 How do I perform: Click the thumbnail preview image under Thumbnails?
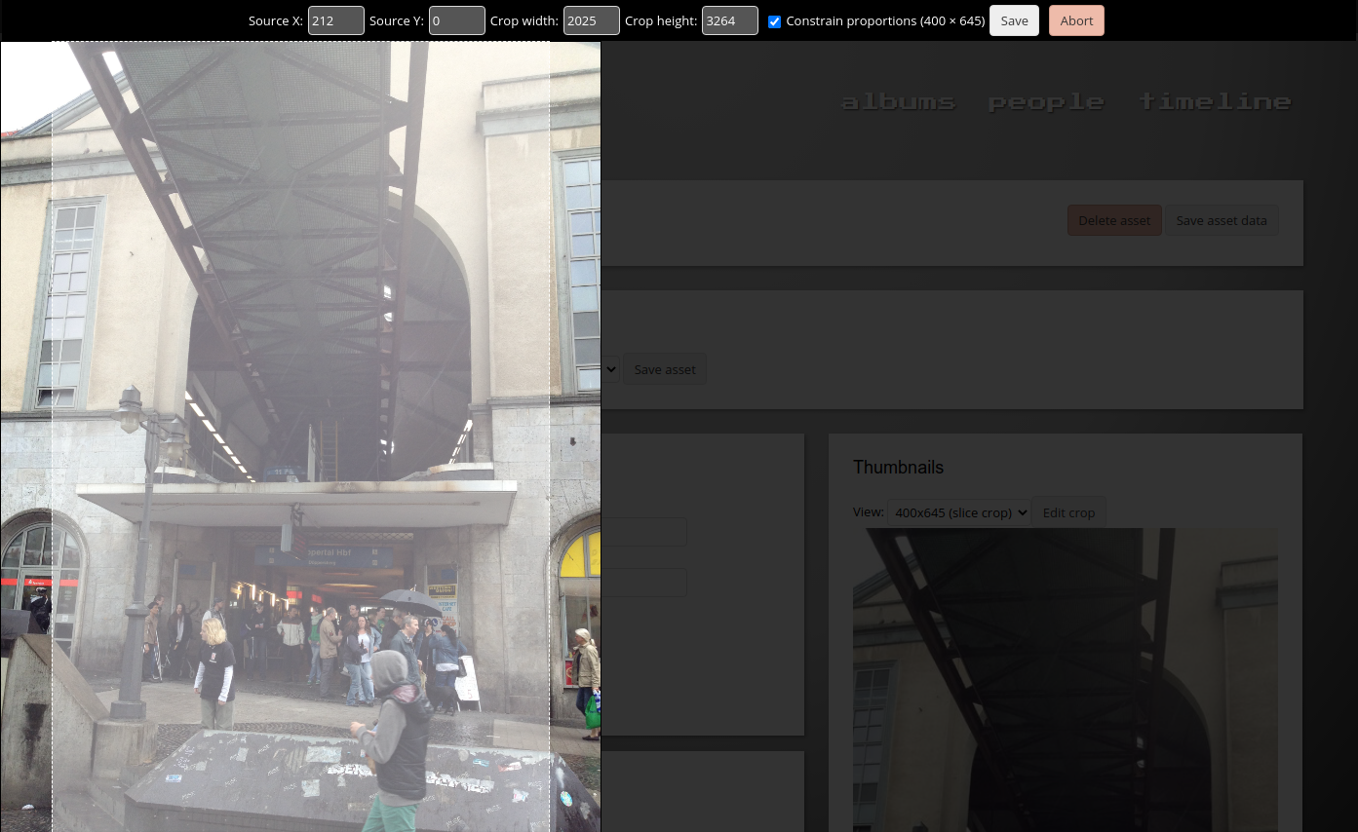(1065, 682)
